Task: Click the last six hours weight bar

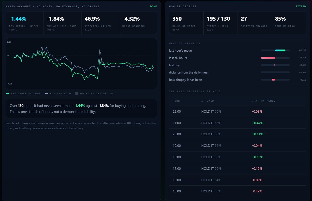Action: click(x=275, y=58)
